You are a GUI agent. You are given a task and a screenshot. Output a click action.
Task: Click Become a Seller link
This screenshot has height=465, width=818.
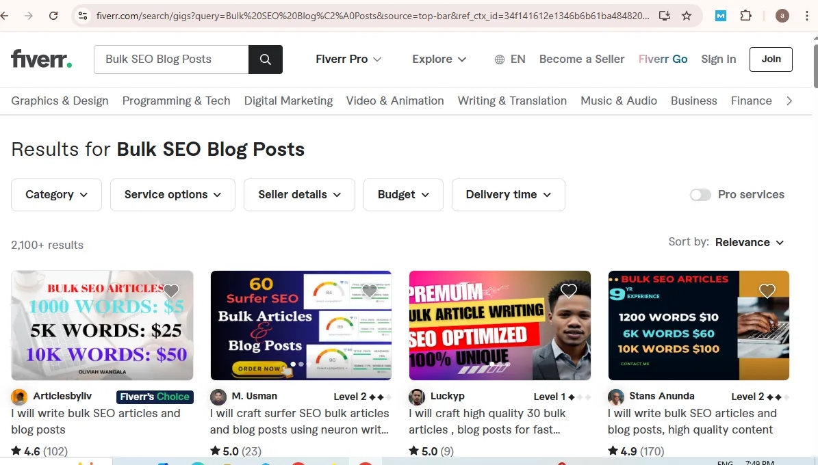pyautogui.click(x=582, y=59)
